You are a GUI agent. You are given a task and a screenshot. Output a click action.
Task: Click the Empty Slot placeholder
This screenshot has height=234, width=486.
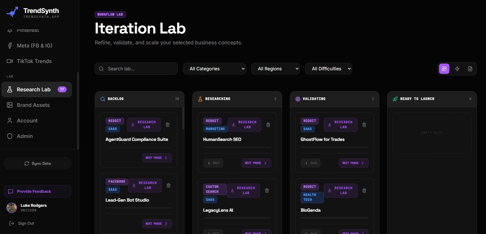(x=432, y=133)
